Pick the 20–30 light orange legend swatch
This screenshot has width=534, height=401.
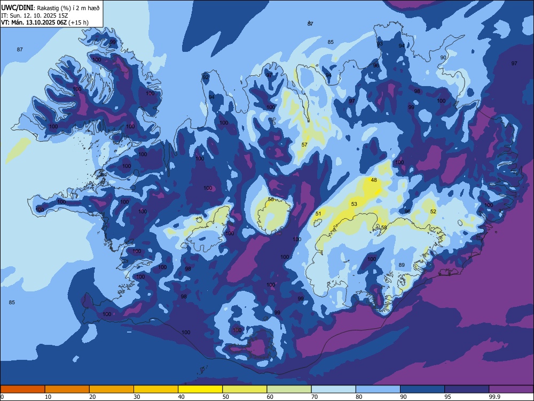pyautogui.click(x=112, y=389)
